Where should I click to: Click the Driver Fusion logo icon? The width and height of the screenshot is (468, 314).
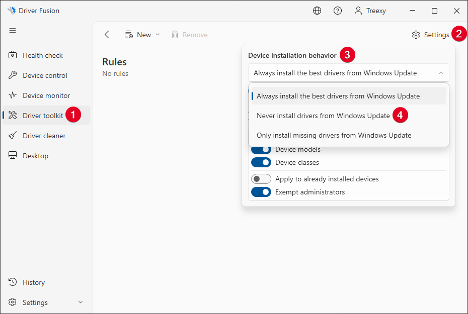click(x=12, y=11)
